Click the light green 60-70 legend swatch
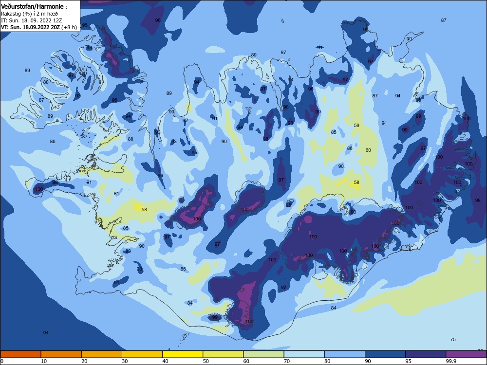The height and width of the screenshot is (365, 487). 263,354
